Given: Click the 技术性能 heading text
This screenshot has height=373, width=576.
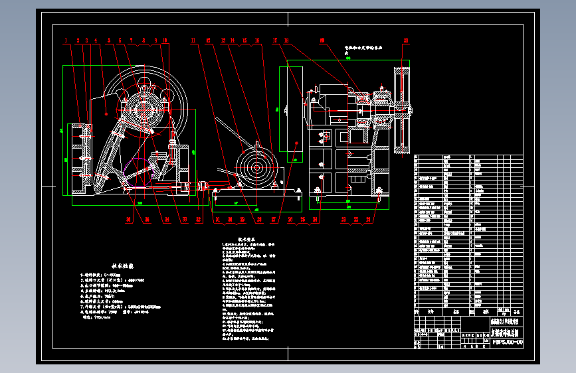Looking at the screenshot, I should pos(123,265).
